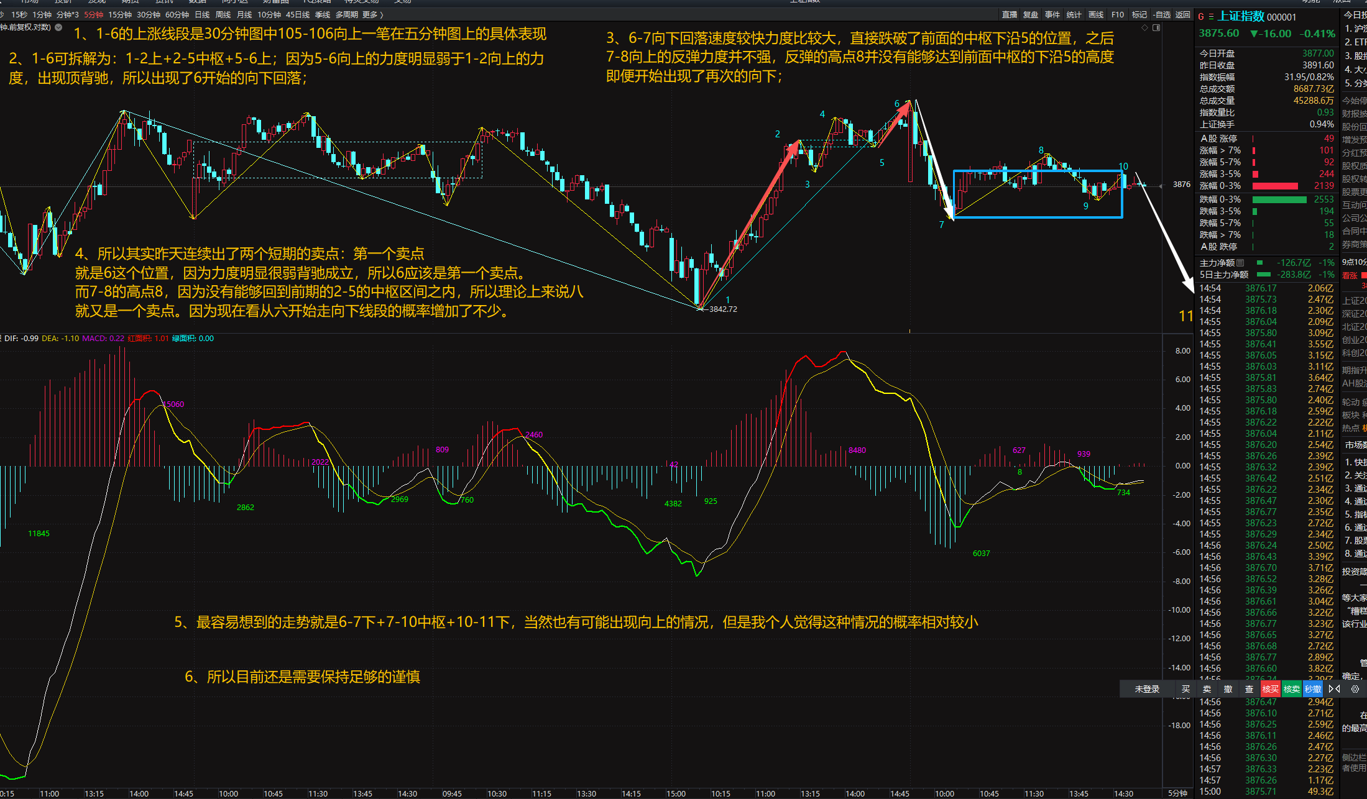Collapse the trading toolbar with the arrows icon
1367x799 pixels.
(1334, 689)
